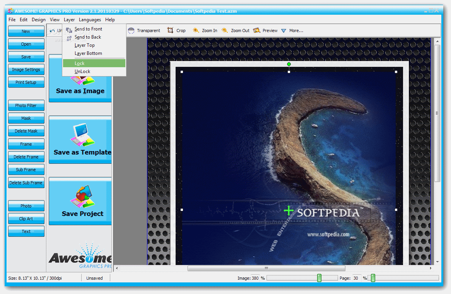
Task: Click the scroll right arrow
Action: point(430,268)
